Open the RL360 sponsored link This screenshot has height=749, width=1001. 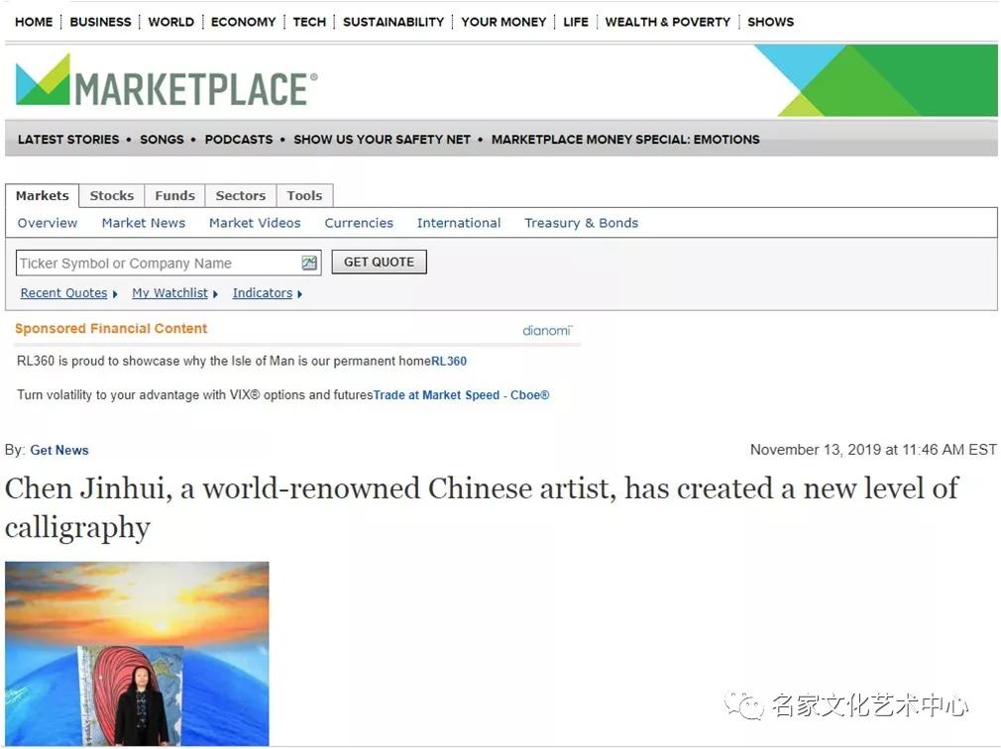(449, 361)
